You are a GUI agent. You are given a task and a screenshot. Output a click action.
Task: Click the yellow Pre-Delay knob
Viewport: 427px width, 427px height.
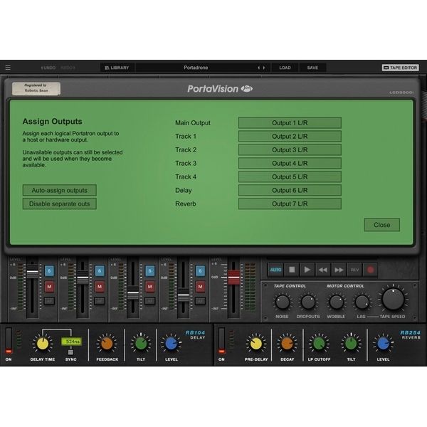[x=256, y=344]
